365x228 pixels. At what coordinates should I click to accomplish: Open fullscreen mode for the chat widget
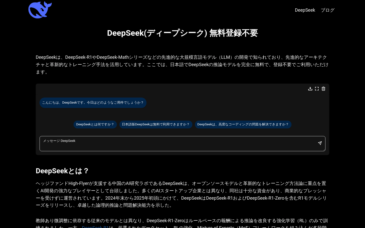click(x=317, y=89)
